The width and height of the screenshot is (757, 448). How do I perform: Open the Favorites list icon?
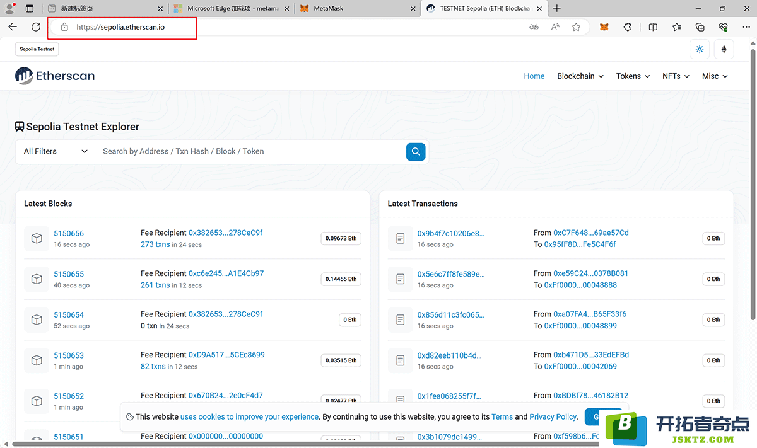[677, 27]
